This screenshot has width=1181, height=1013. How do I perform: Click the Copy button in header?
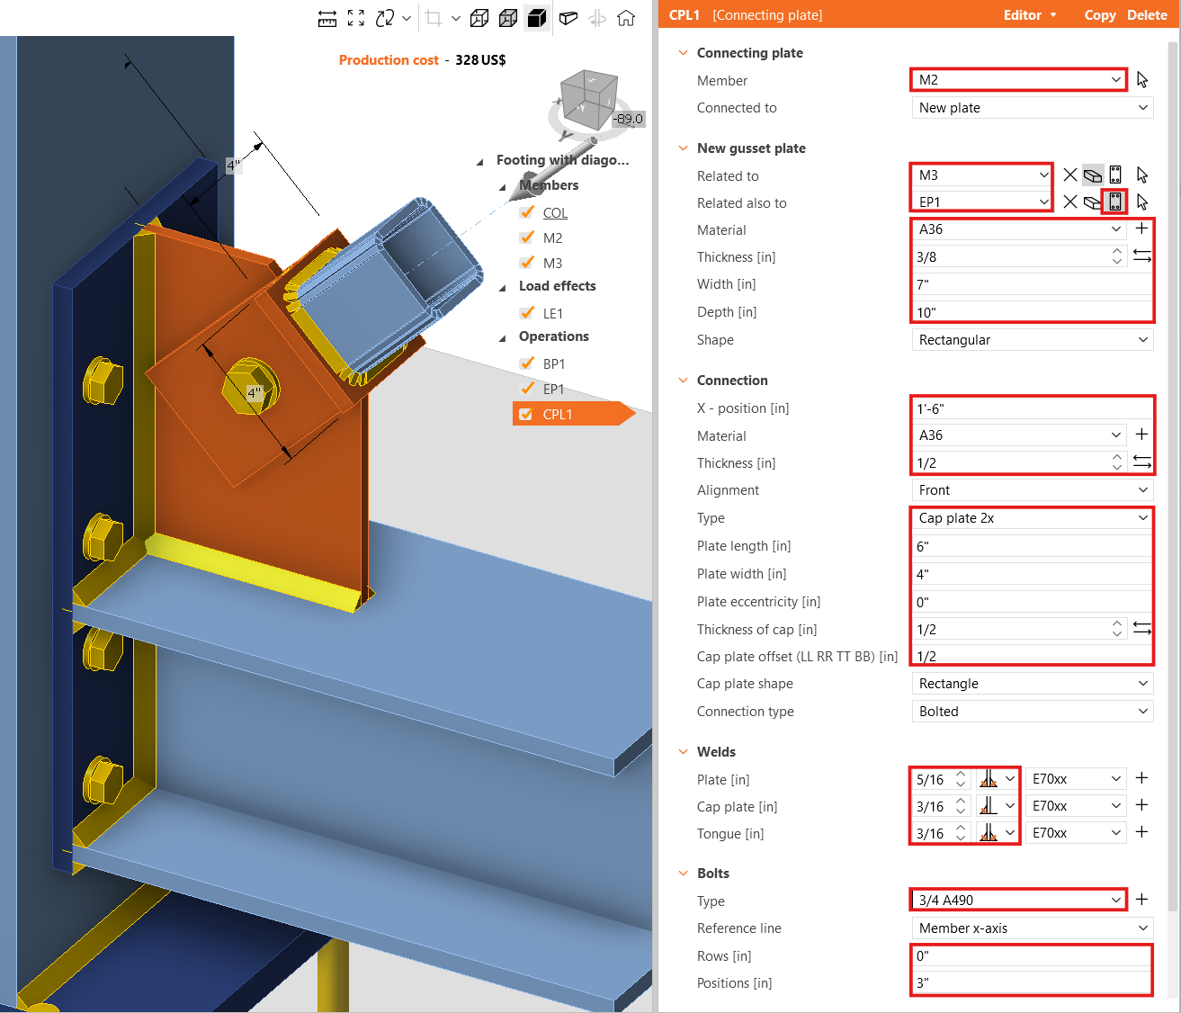click(1100, 15)
